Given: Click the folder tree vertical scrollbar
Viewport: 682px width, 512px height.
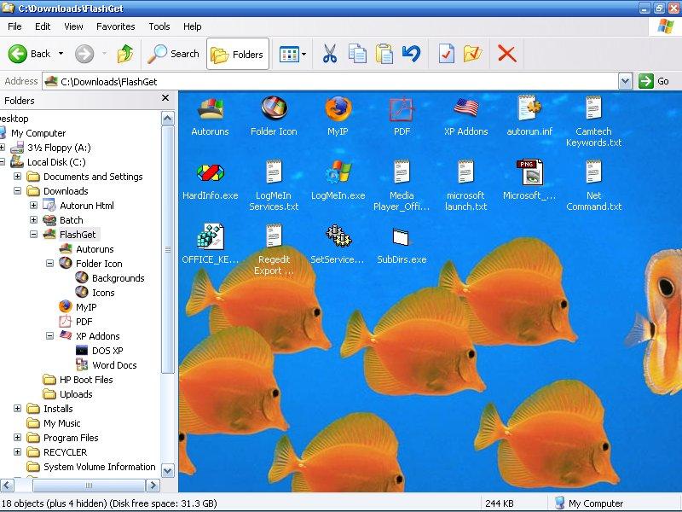Looking at the screenshot, I should click(168, 256).
